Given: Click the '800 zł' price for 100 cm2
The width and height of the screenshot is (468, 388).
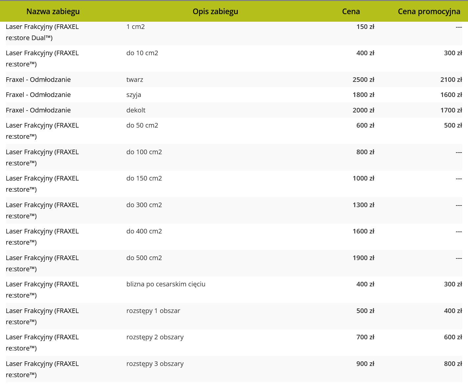Looking at the screenshot, I should 365,152.
